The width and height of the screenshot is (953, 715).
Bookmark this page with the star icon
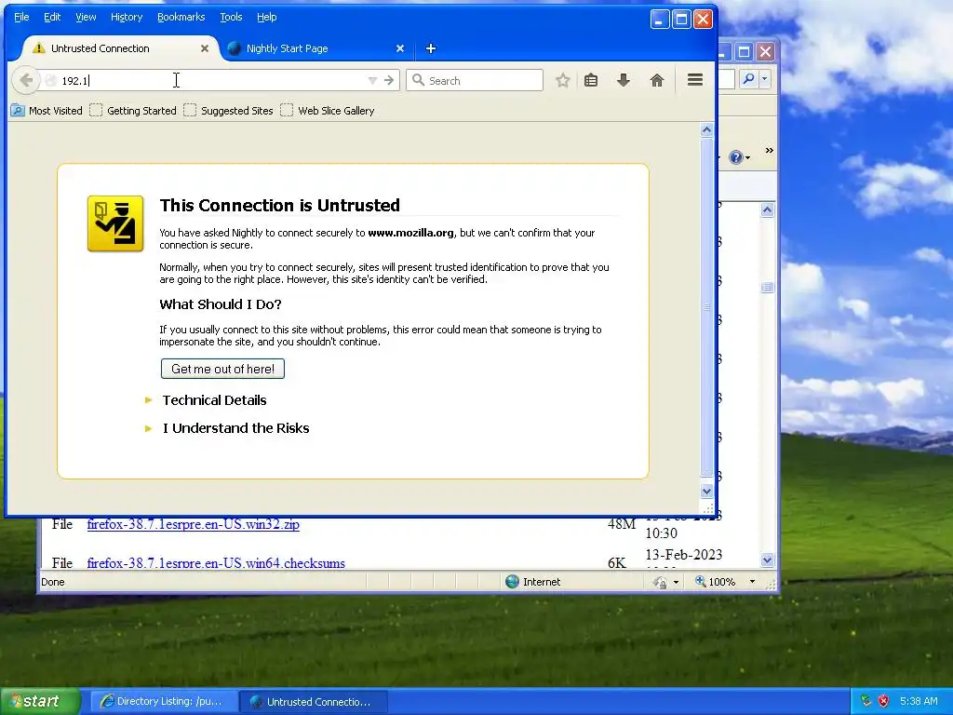point(563,80)
